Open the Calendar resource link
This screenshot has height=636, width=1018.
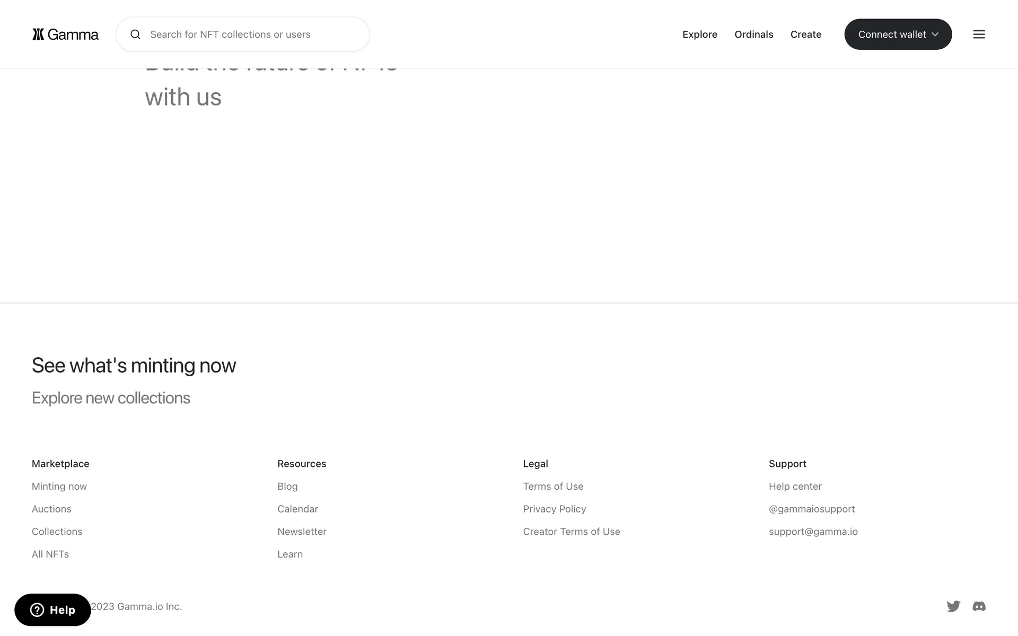coord(297,509)
